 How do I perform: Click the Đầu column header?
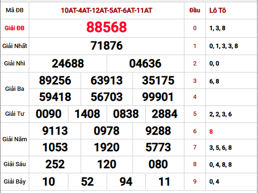point(195,10)
